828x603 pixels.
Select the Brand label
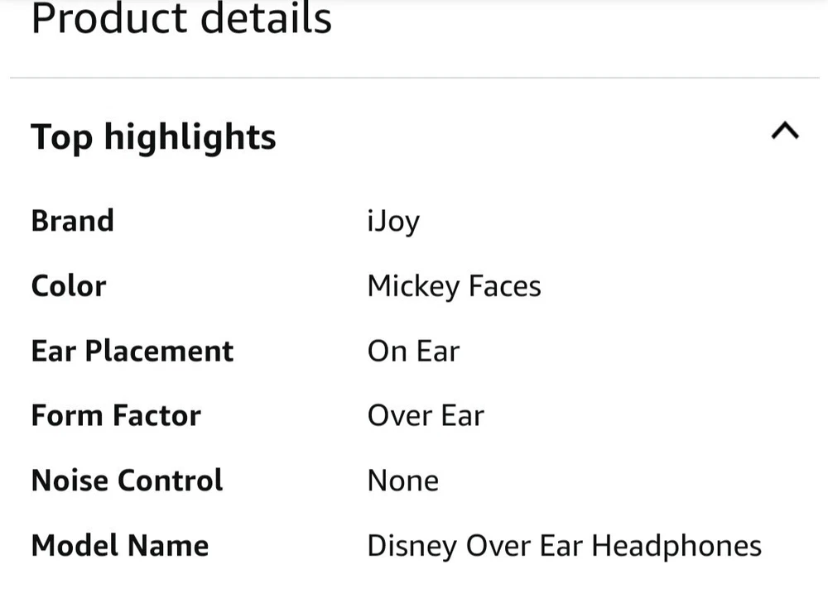click(x=72, y=221)
